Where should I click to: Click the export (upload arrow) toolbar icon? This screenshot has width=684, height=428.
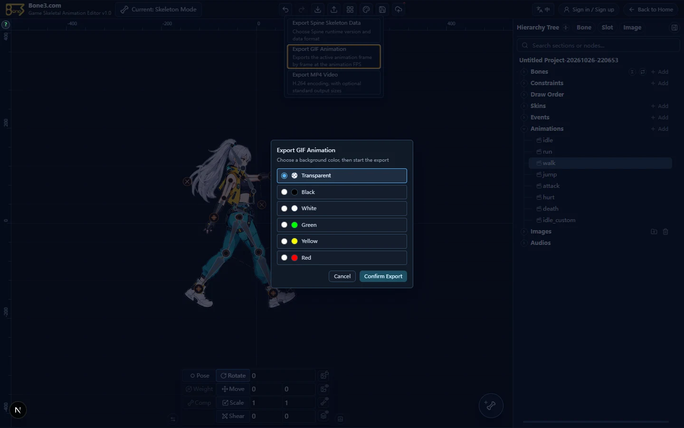(334, 10)
